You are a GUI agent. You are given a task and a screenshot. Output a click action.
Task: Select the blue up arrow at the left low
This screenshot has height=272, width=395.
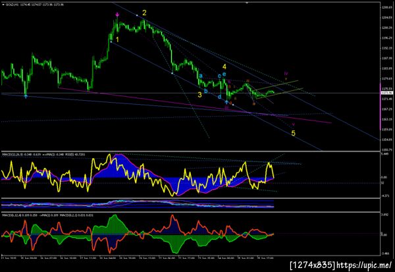pyautogui.click(x=26, y=95)
